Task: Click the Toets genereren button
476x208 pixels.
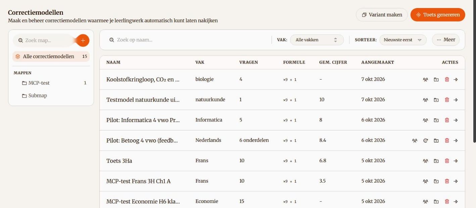Action: coord(438,15)
